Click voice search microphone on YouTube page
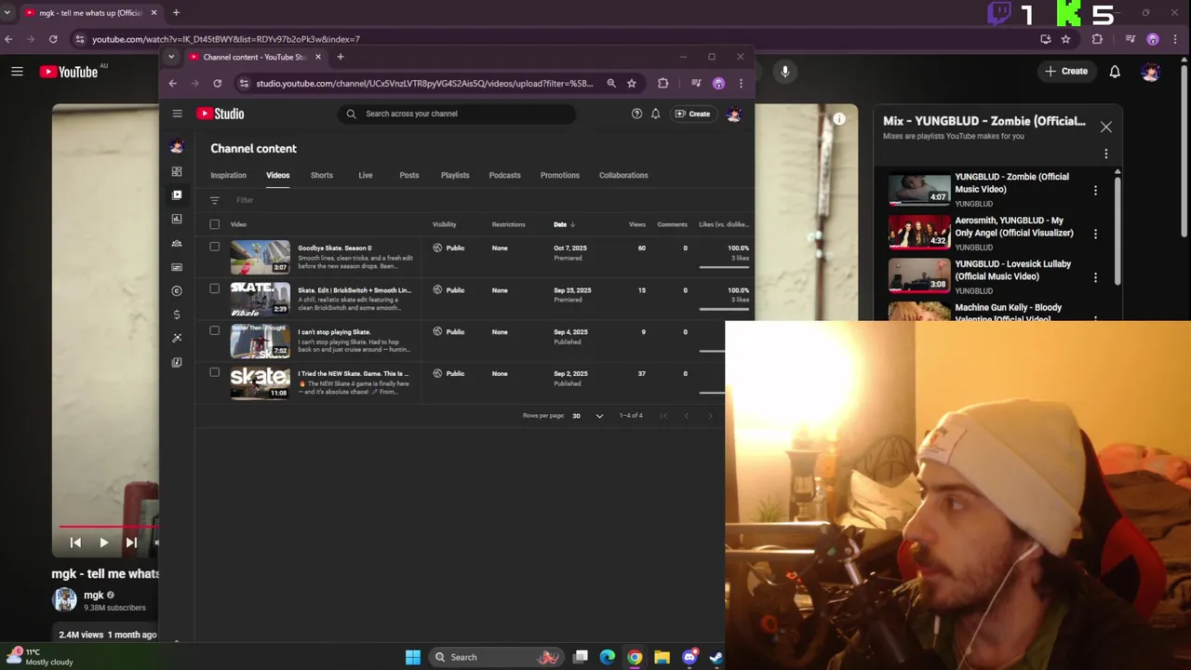 click(785, 71)
